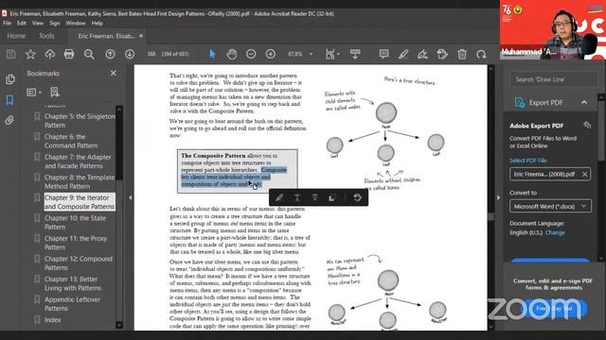The image size is (606, 340).
Task: Open Chapter 5: the Singleton Pattern bookmark
Action: (80, 121)
